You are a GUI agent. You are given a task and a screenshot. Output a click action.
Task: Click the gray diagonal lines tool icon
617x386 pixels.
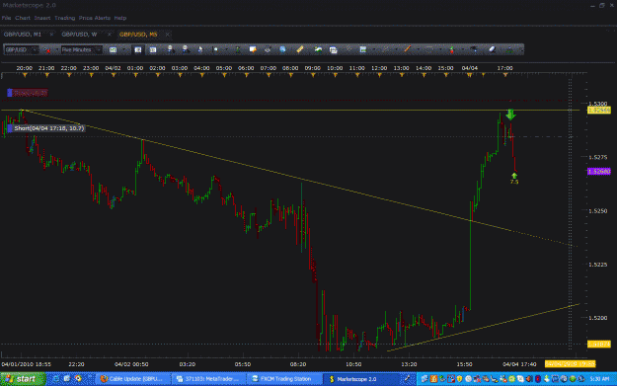(348, 49)
